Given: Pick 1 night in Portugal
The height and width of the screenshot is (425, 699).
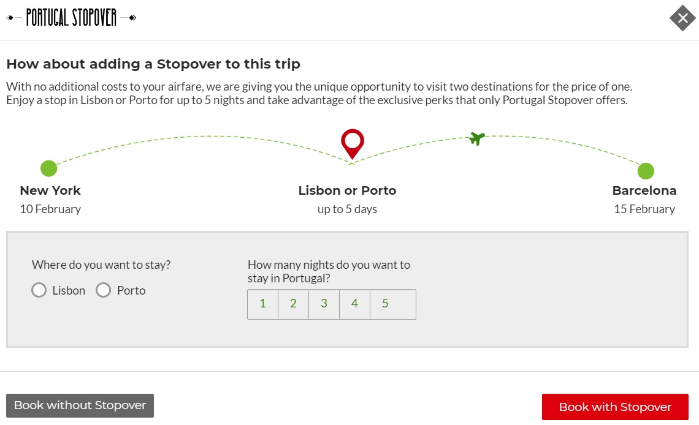Looking at the screenshot, I should [262, 304].
